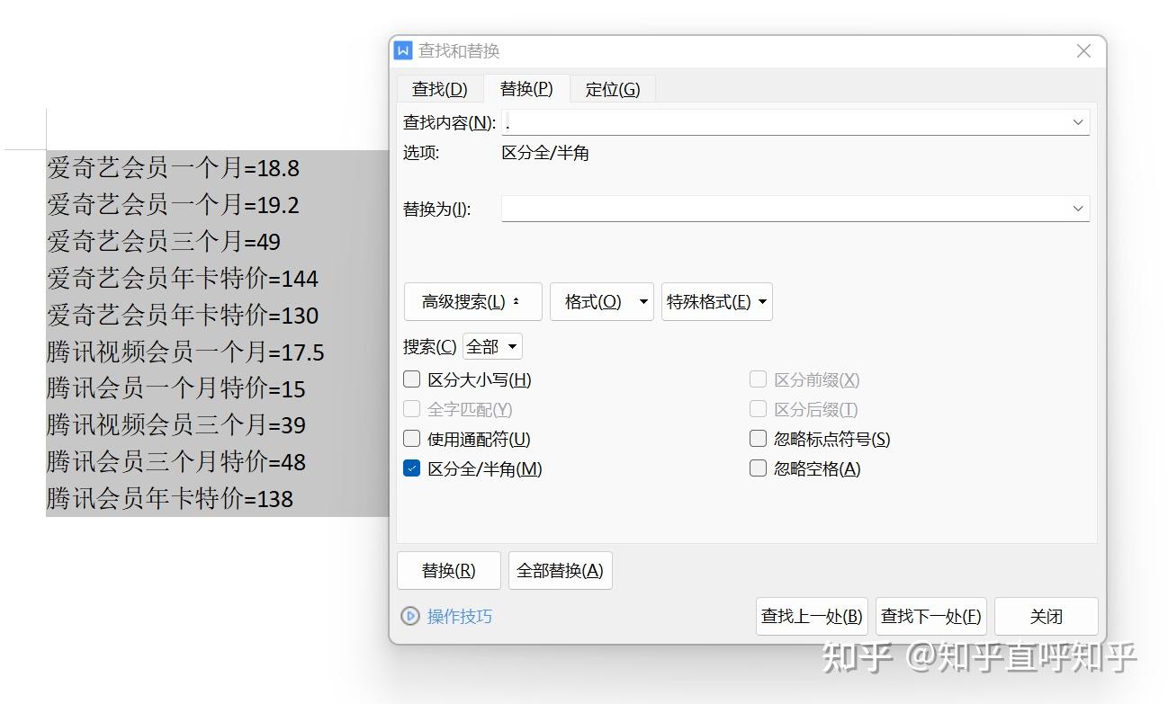
Task: Expand the 查找内容 history dropdown arrow
Action: tap(1078, 122)
